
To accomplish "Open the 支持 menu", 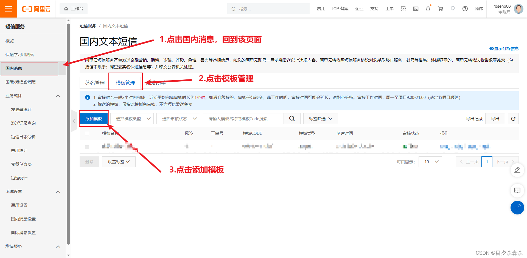I will tap(374, 9).
